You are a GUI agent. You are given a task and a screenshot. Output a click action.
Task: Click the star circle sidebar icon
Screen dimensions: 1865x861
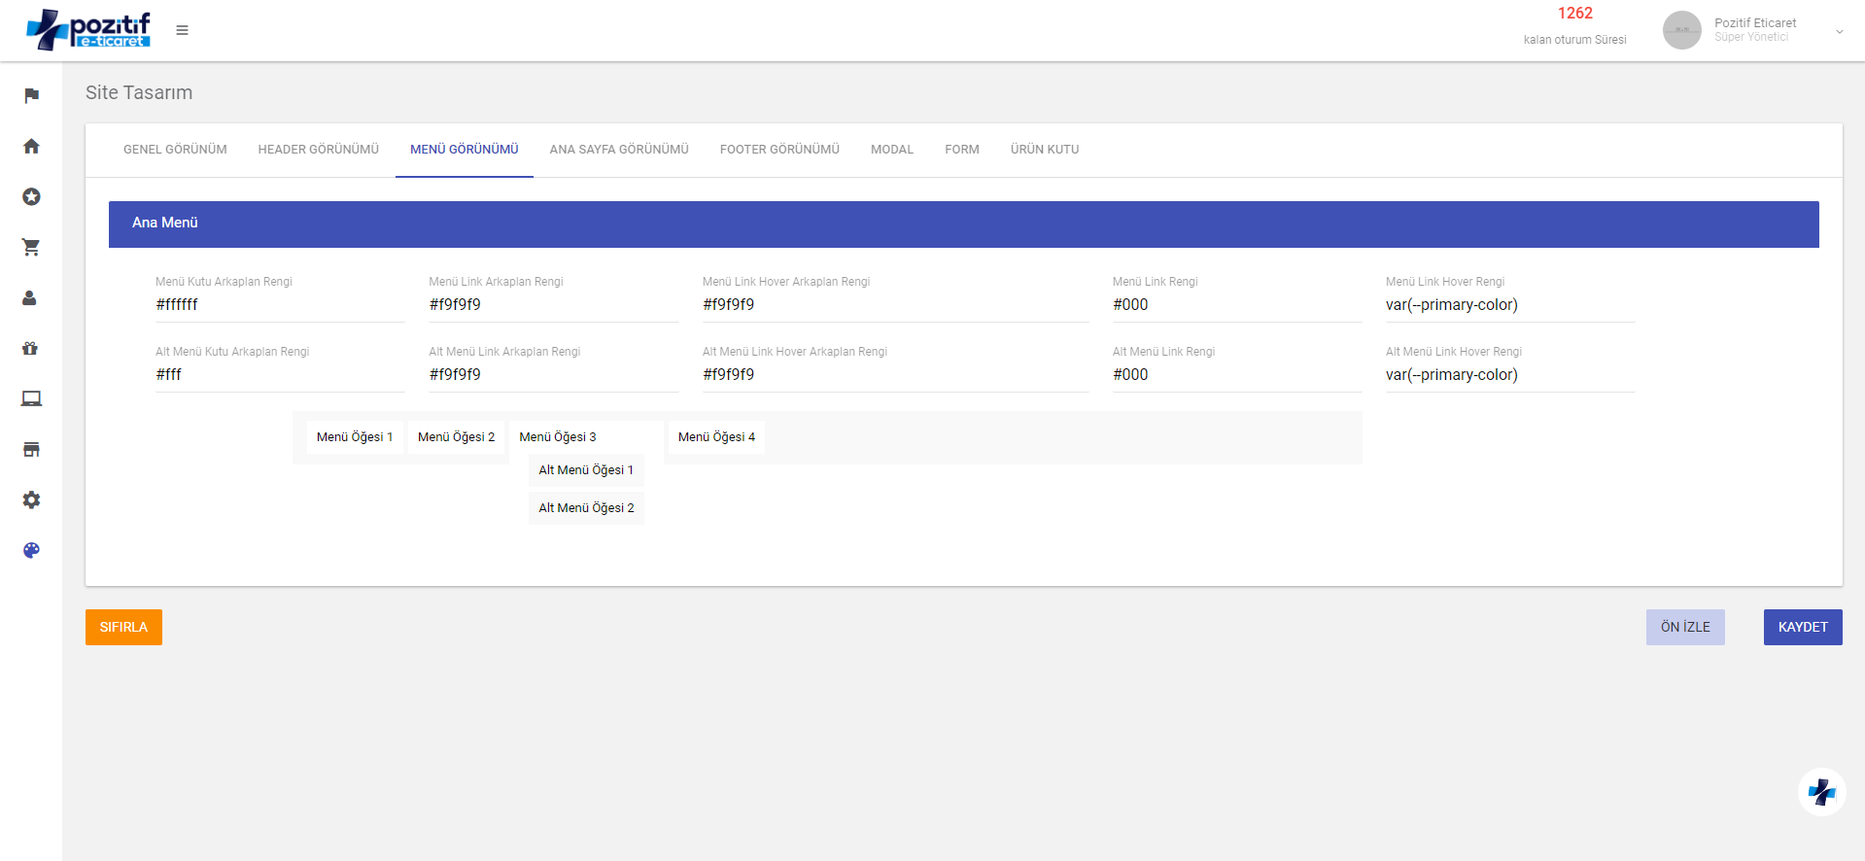click(x=31, y=196)
